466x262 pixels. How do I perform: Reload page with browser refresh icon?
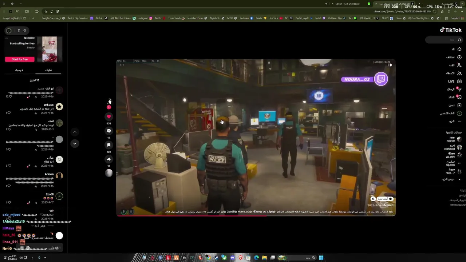pyautogui.click(x=449, y=11)
